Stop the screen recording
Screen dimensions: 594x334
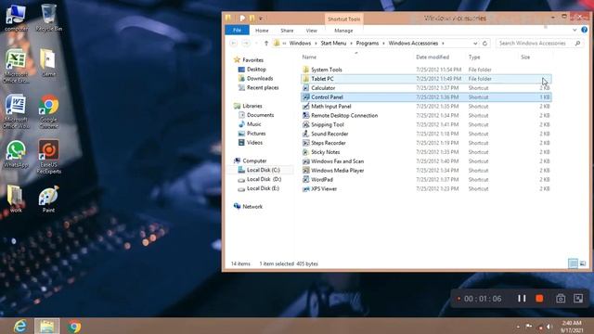tap(539, 299)
